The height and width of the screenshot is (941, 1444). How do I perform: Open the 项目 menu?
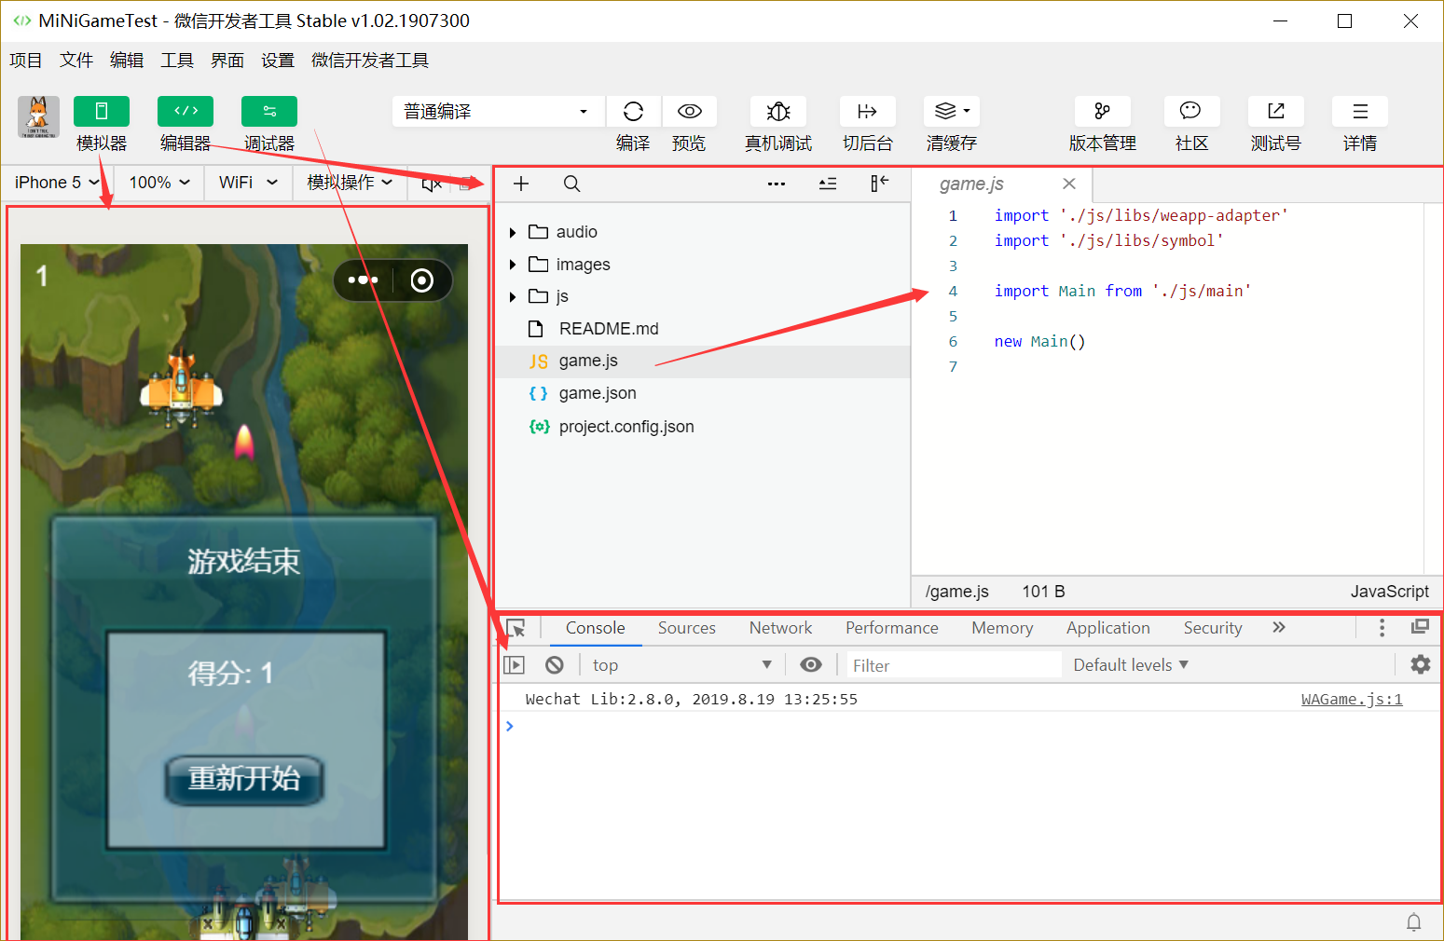pyautogui.click(x=26, y=61)
